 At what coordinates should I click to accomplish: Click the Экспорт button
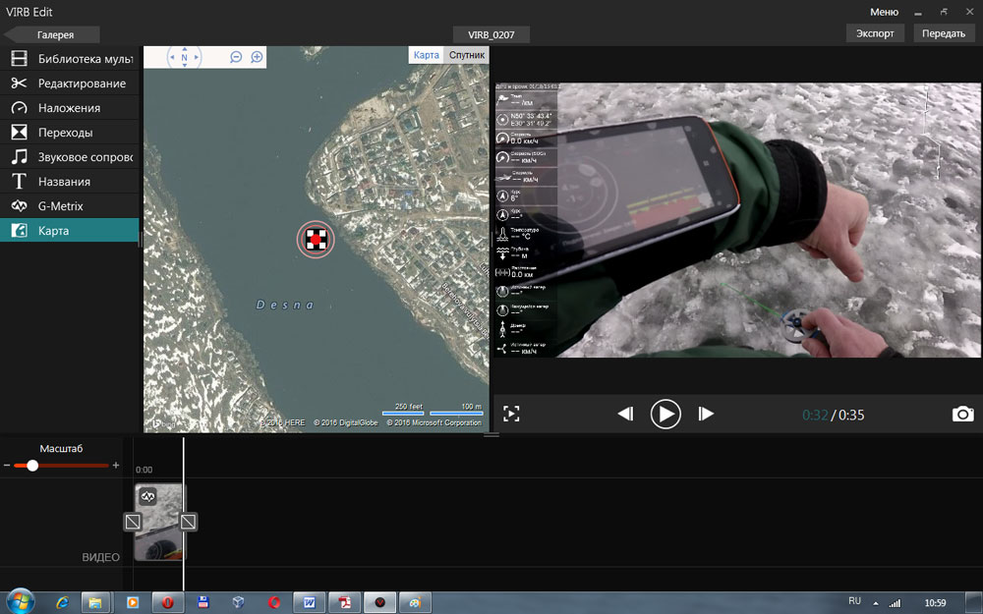click(874, 33)
